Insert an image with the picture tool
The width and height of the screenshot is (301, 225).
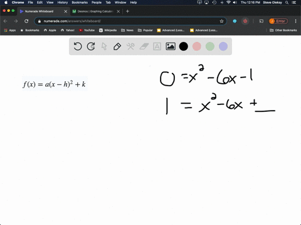171,46
